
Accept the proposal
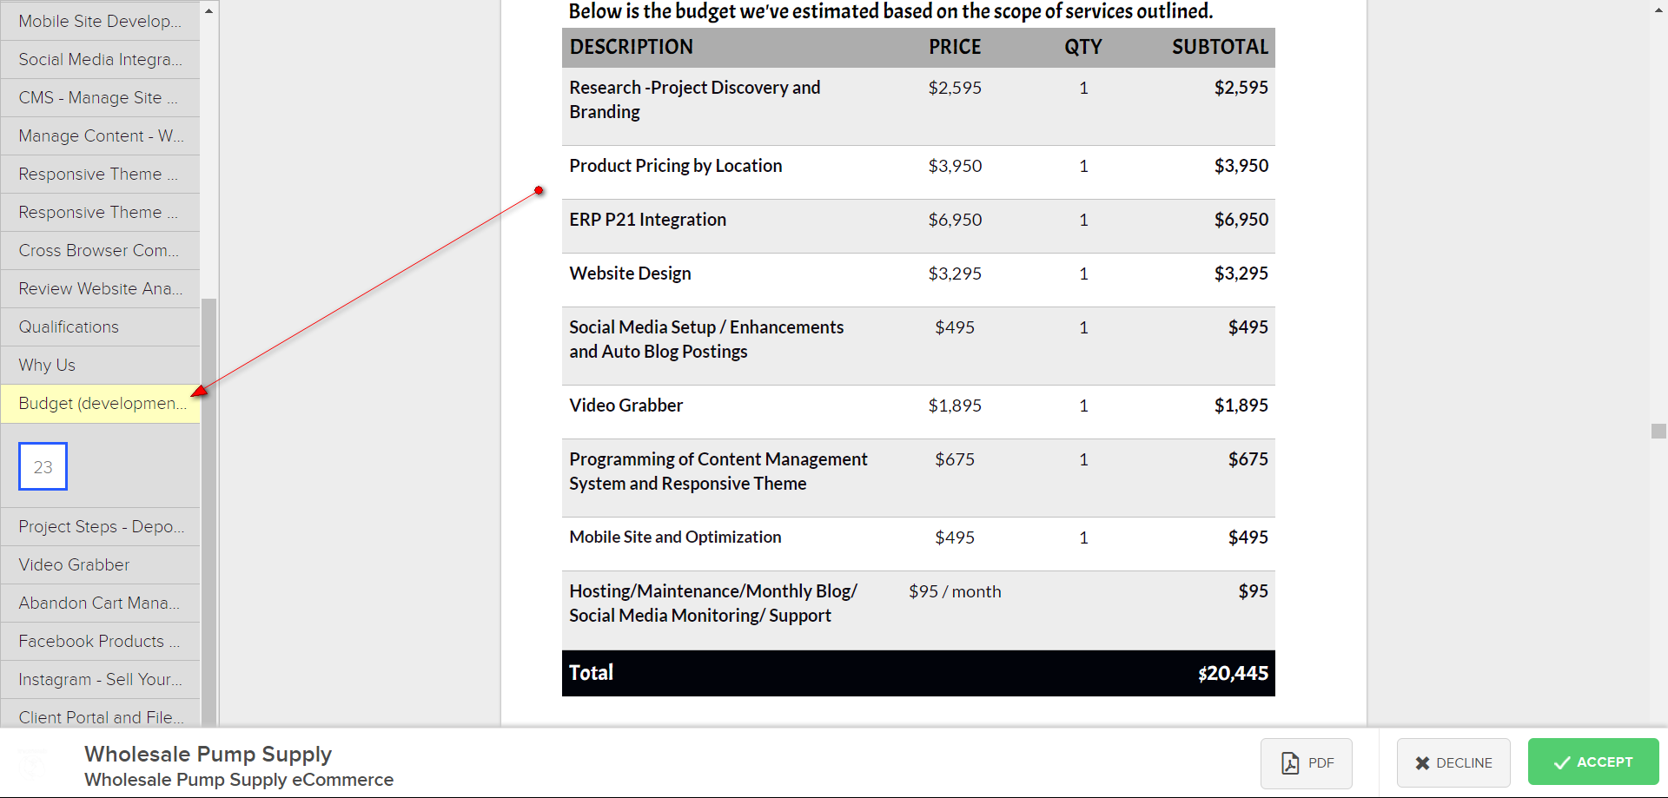point(1593,762)
